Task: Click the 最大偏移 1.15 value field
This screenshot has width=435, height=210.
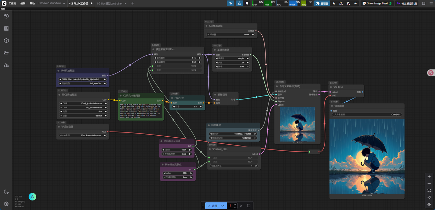Action: (x=177, y=58)
